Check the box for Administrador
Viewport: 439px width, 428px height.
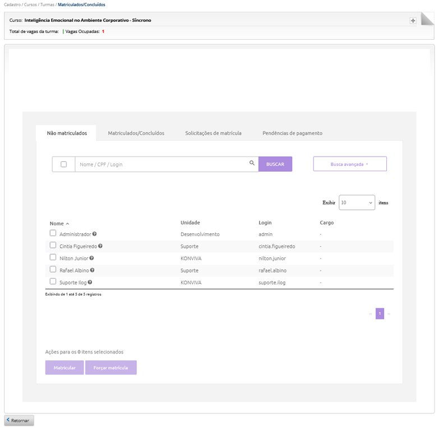point(53,233)
